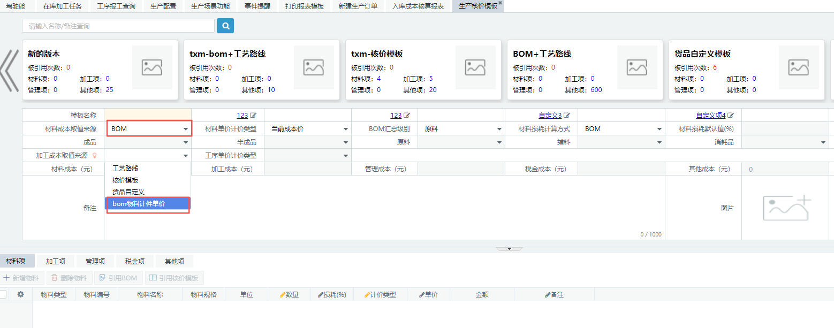Click the lightbulb hint beside 加工成本取值来源

click(95, 156)
